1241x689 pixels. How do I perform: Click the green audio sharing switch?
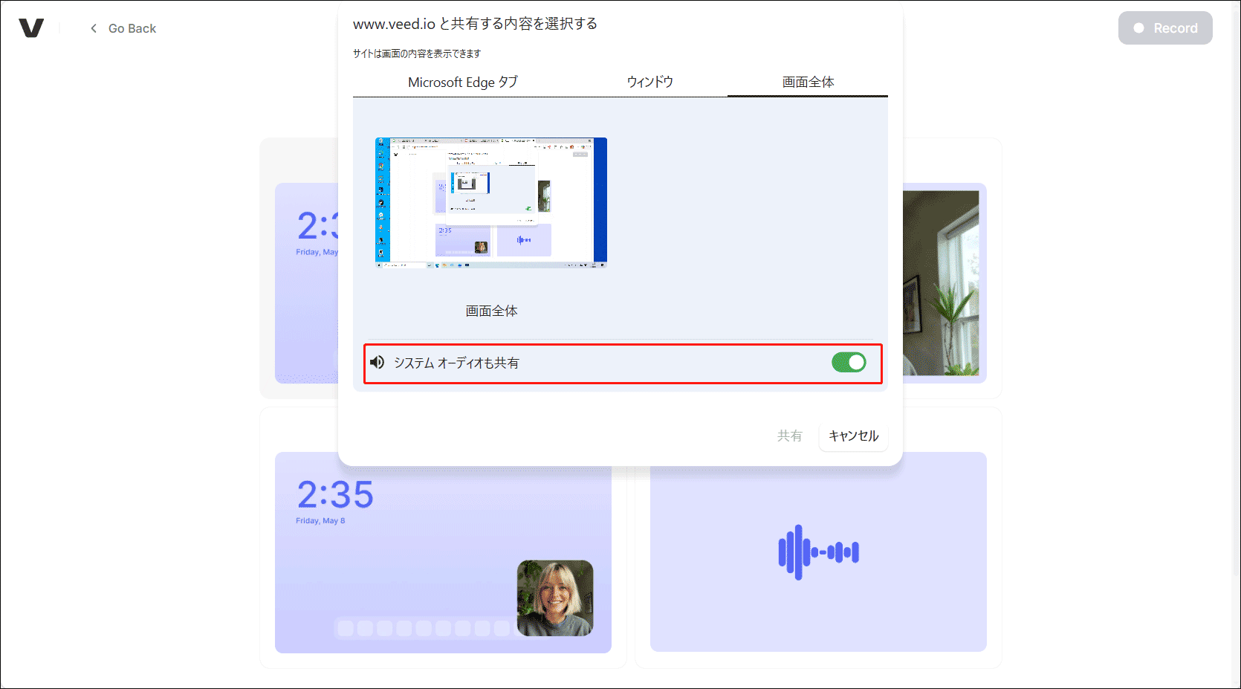point(849,363)
